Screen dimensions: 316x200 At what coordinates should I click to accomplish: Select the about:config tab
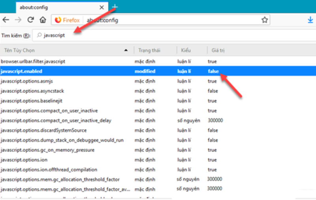click(62, 7)
